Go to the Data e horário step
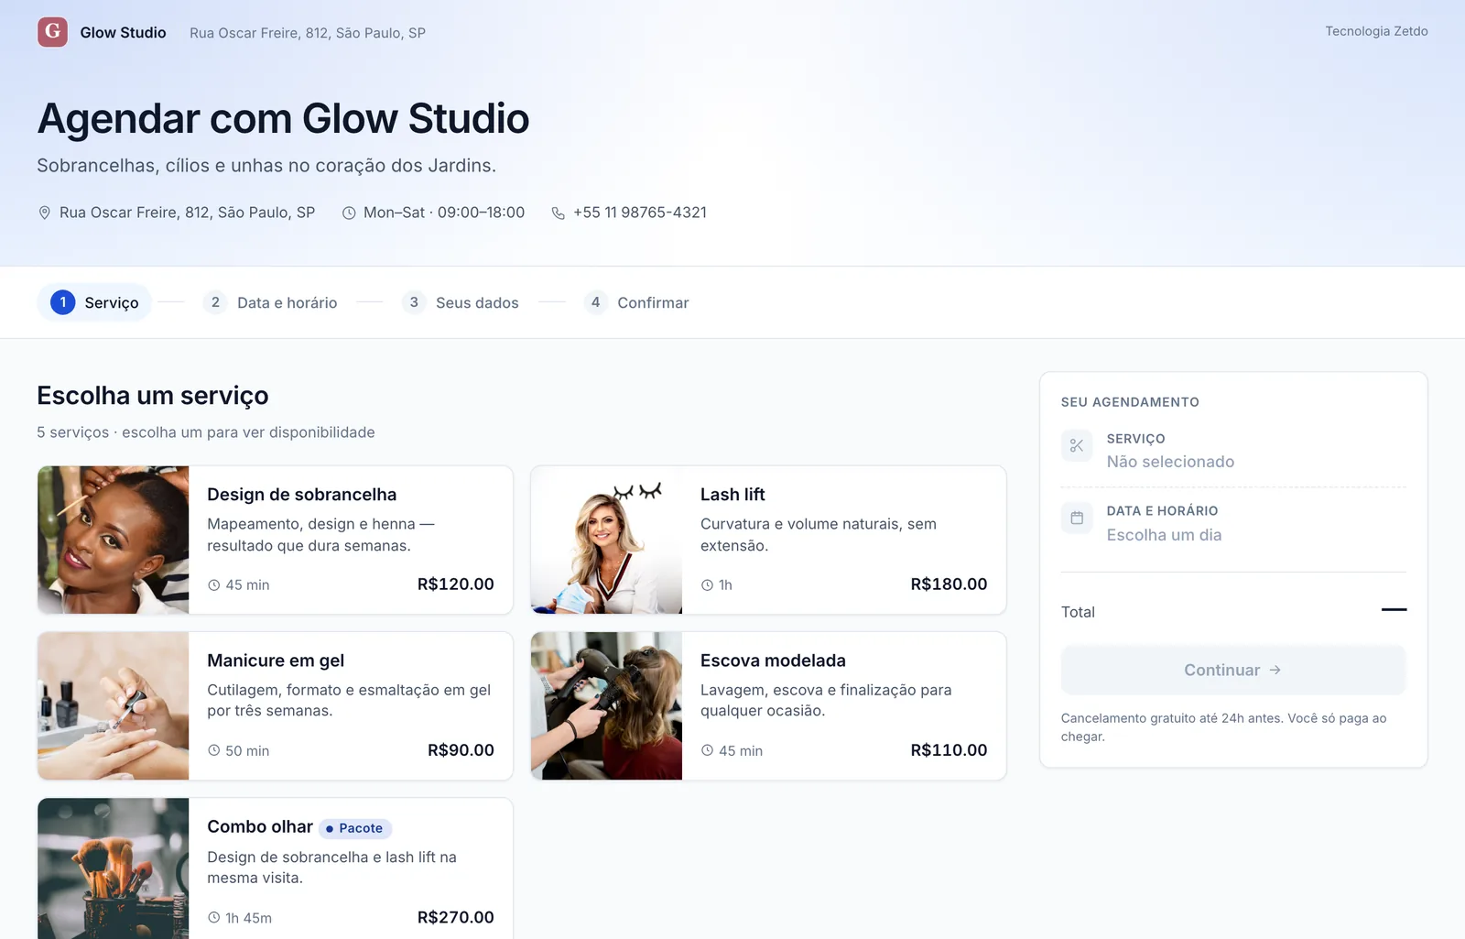This screenshot has width=1465, height=939. tap(270, 302)
